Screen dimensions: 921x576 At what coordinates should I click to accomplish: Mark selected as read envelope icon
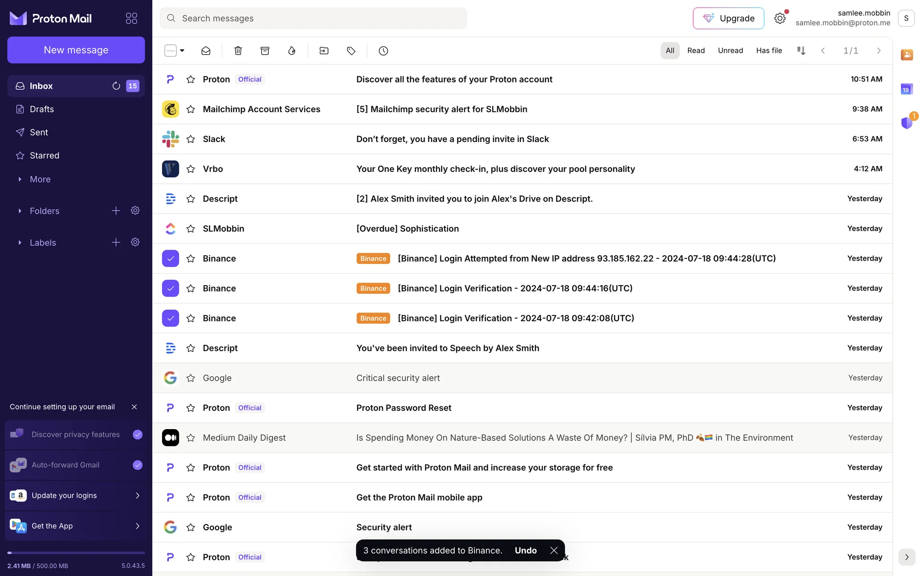(x=206, y=51)
